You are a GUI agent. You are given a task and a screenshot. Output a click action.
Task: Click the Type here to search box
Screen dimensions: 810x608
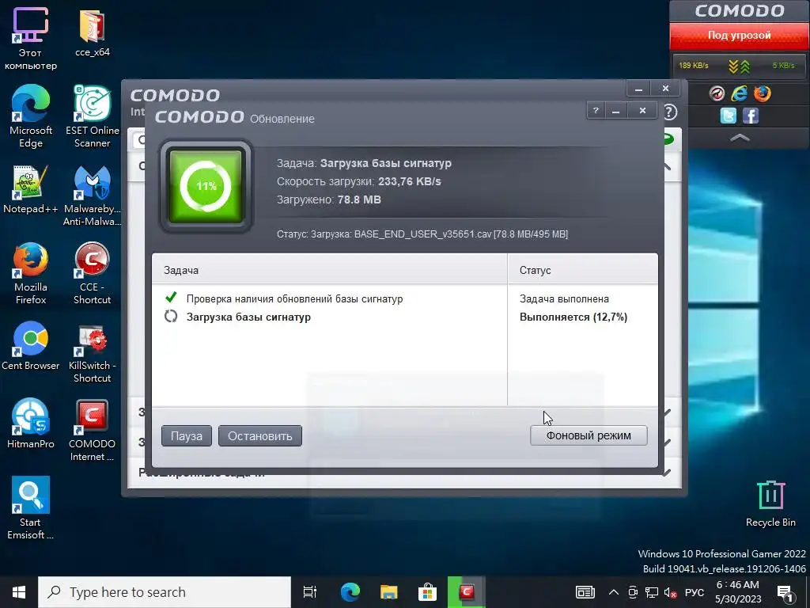pyautogui.click(x=165, y=592)
